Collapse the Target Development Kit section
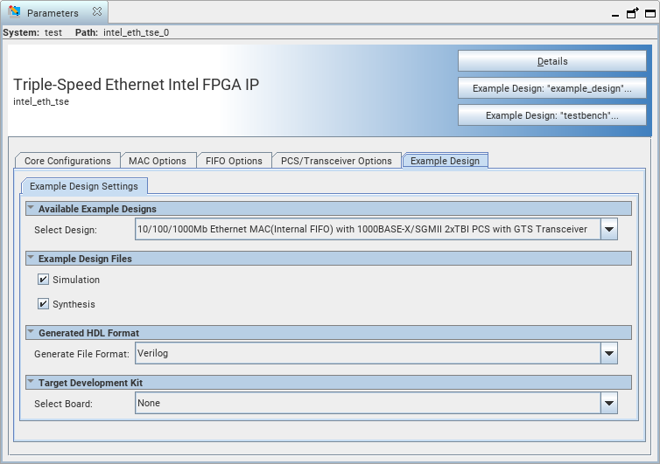This screenshot has width=660, height=464. pyautogui.click(x=32, y=383)
